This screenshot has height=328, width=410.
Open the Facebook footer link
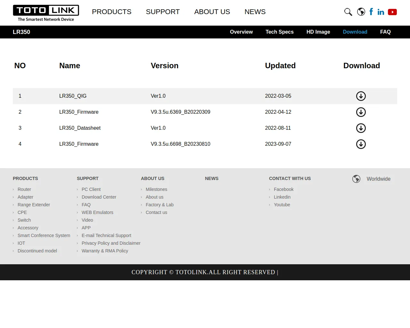[283, 189]
